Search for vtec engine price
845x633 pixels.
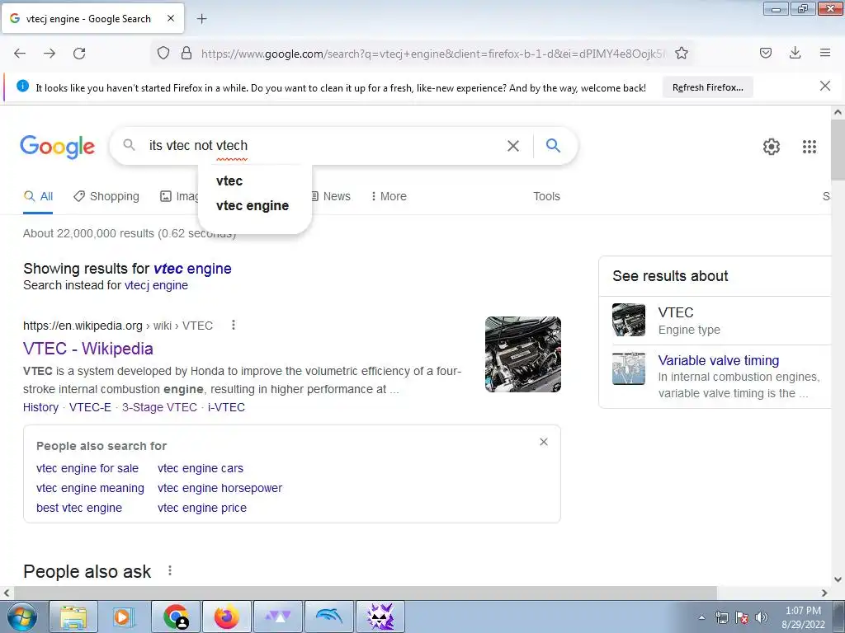pos(202,508)
